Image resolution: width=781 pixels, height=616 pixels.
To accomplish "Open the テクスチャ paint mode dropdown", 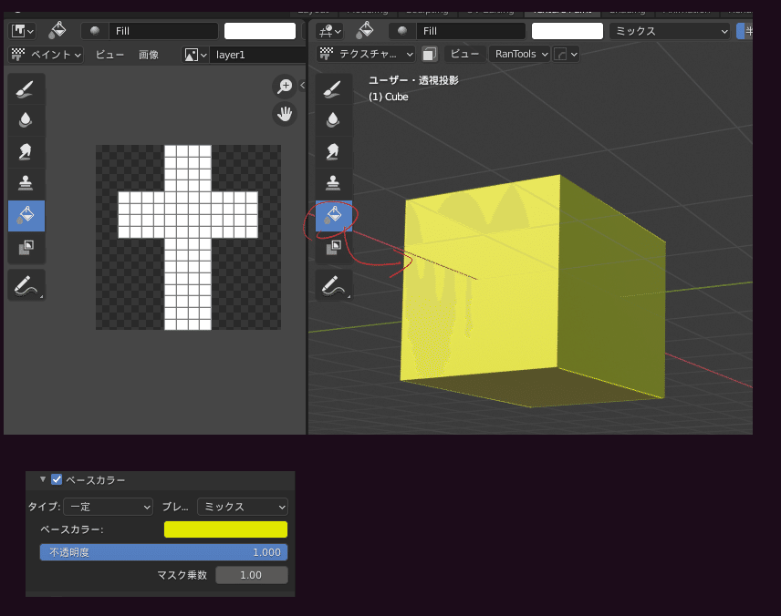I will click(x=366, y=54).
